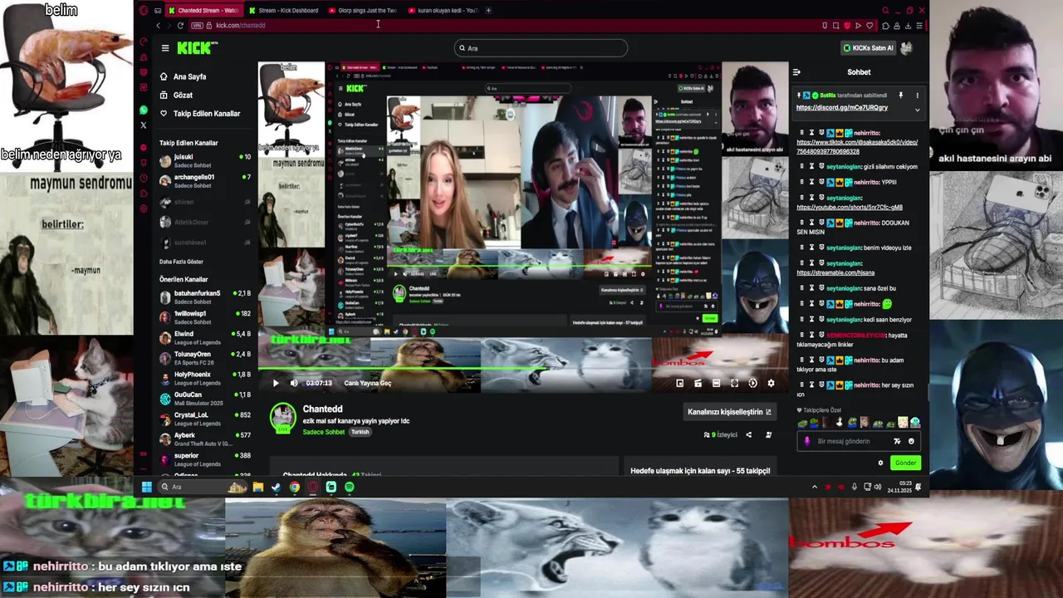Switch to kuran okuyan kedi YouTube tab
Viewport: 1063px width, 598px height.
(443, 11)
